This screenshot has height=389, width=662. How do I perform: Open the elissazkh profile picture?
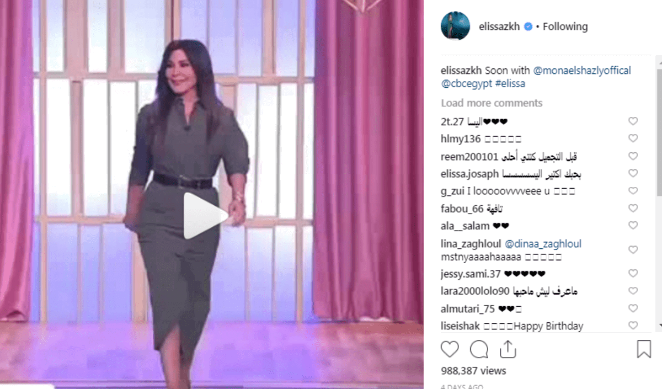pyautogui.click(x=455, y=26)
